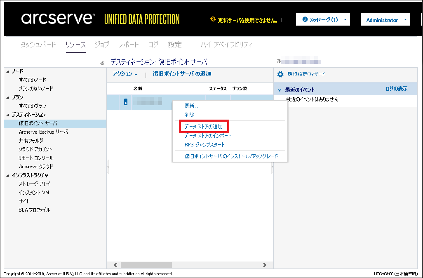Viewport: 423px width, 278px height.
Task: Click the right splitter collapse handle
Action: pos(272,167)
